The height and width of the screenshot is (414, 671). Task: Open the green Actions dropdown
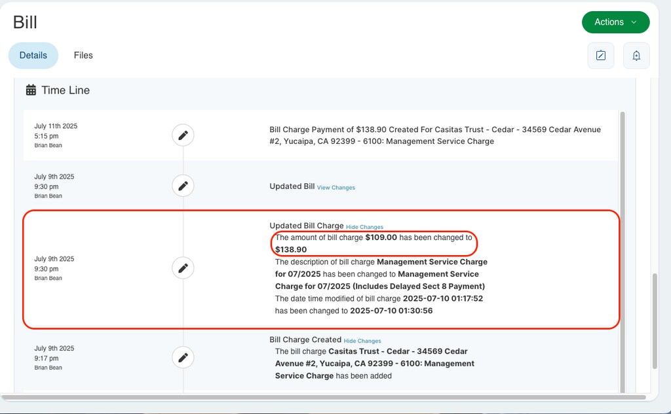[615, 22]
